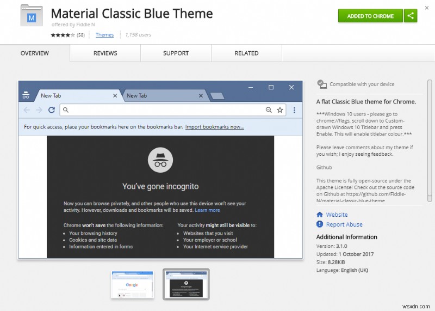This screenshot has height=311, width=435.
Task: Open the Themes category link
Action: 104,35
